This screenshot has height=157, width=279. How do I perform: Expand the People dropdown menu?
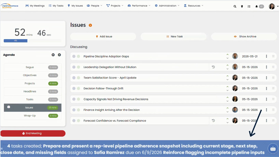(x=95, y=6)
